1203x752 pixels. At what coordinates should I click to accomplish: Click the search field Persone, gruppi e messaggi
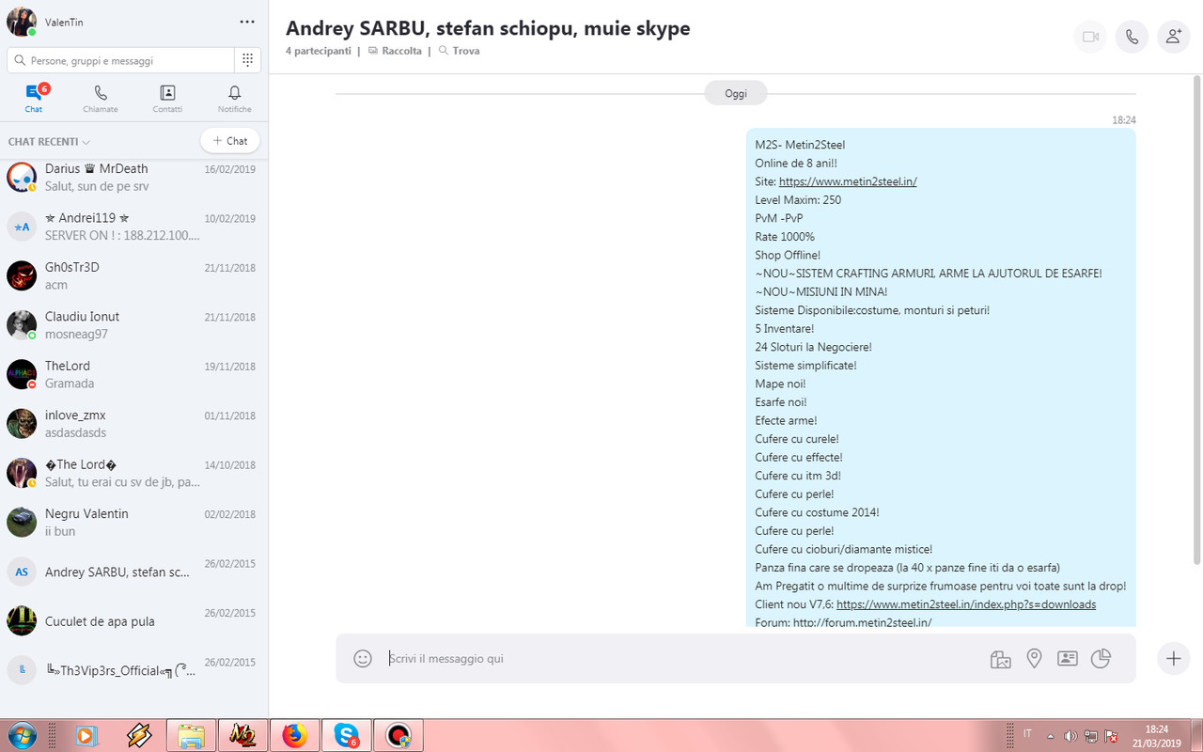coord(120,60)
